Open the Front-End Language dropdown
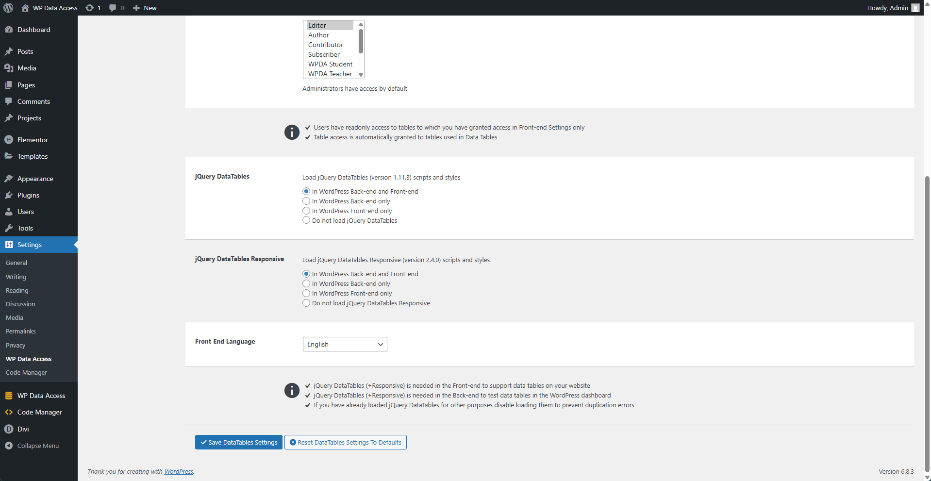Screen dimensions: 931x481 pos(345,344)
